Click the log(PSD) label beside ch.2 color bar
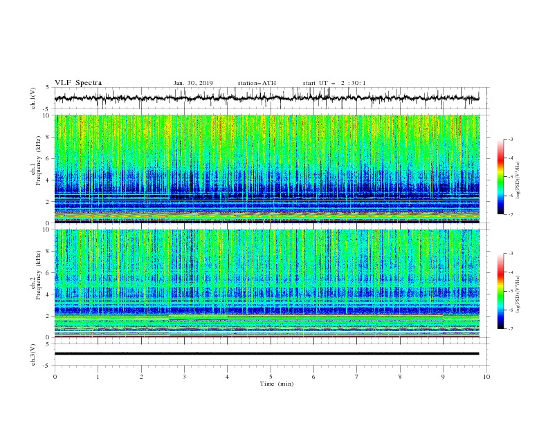548x423 pixels. (518, 294)
